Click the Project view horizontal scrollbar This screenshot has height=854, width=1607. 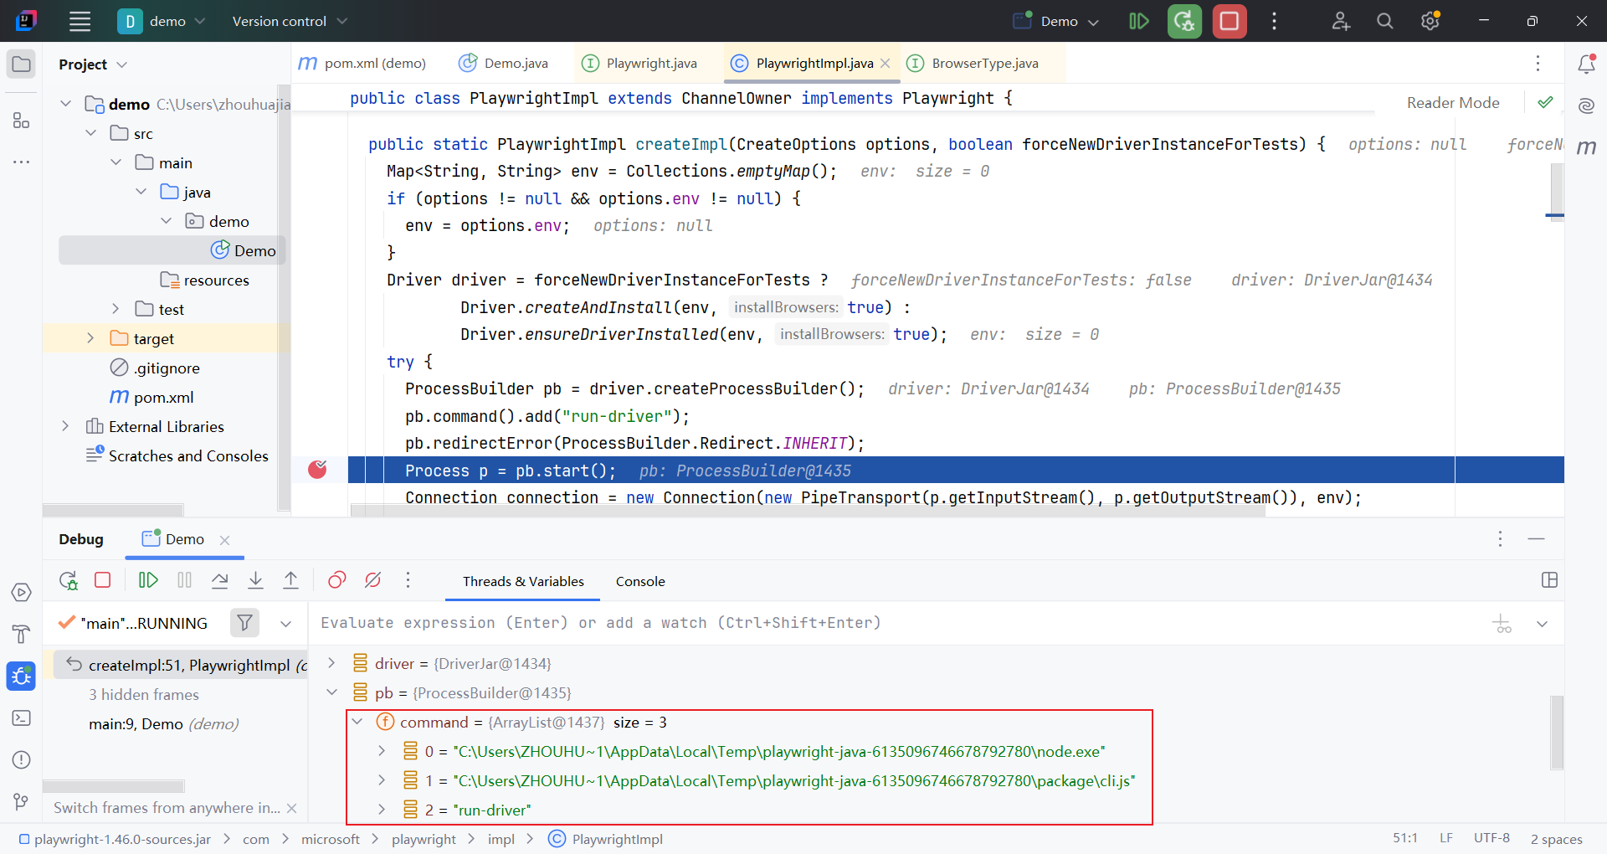[113, 510]
